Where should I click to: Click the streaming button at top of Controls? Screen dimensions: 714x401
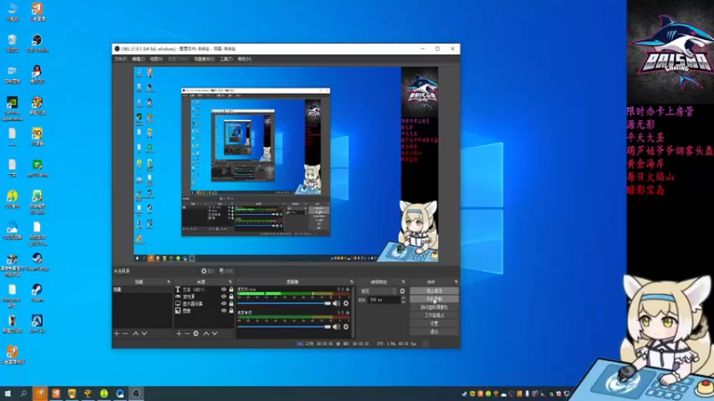tap(434, 291)
